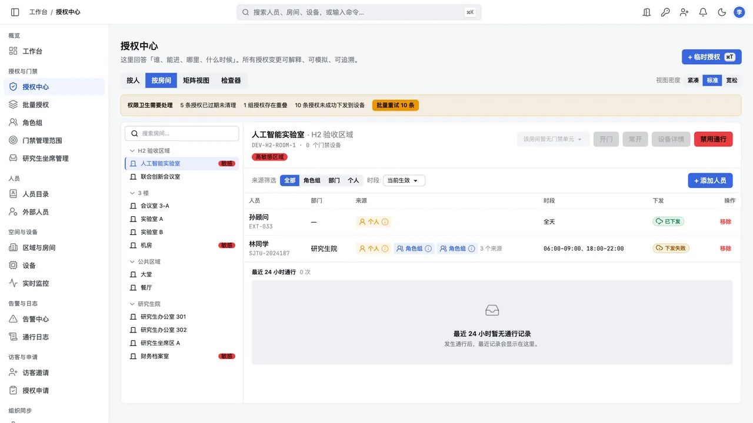Image resolution: width=753 pixels, height=423 pixels.
Task: Click the 设备 chip icon in sidebar
Action: click(x=13, y=266)
